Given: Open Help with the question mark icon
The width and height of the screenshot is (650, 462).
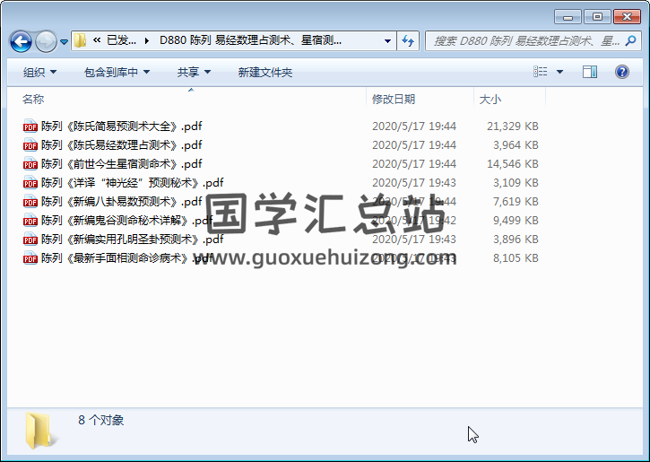Looking at the screenshot, I should pos(622,72).
